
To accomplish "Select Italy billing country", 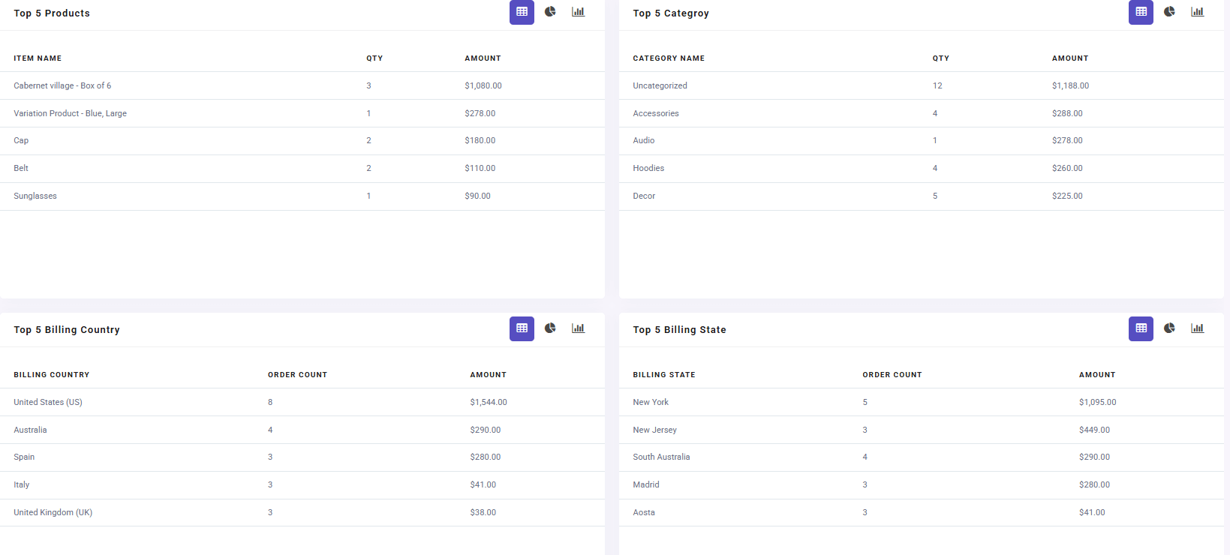I will pos(22,484).
